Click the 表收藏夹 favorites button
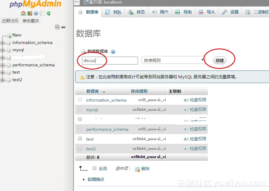This screenshot has height=191, width=269. 31,21
